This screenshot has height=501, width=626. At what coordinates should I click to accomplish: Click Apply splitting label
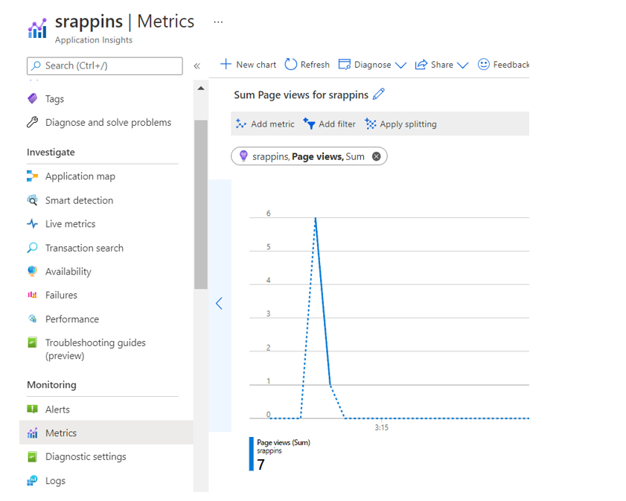[x=408, y=124]
